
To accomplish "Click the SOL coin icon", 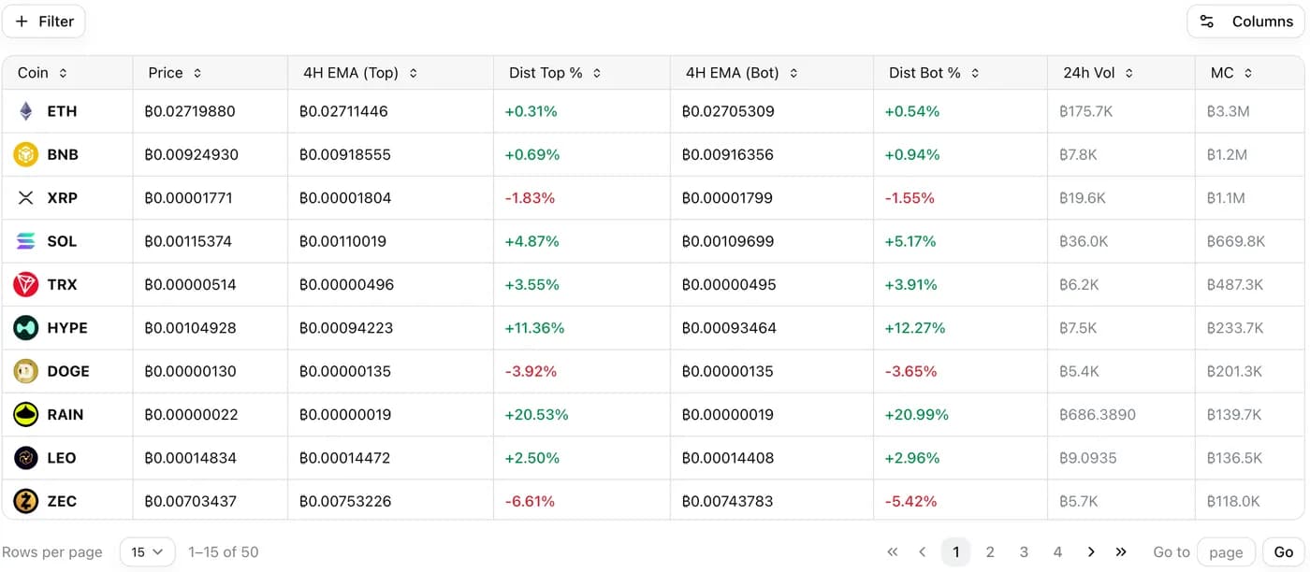I will 26,241.
